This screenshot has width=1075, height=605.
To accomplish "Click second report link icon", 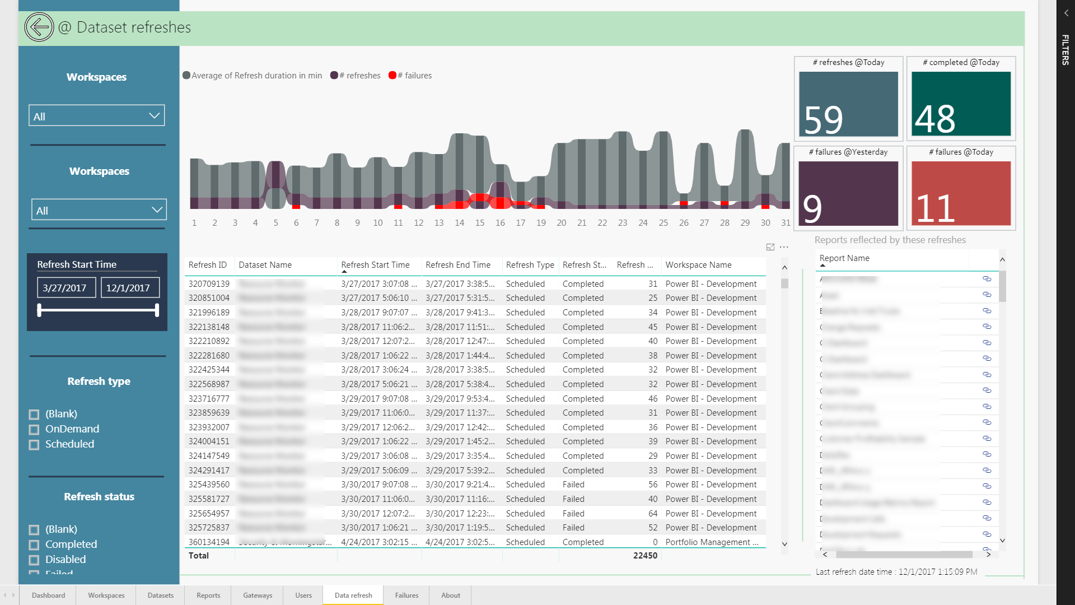I will tap(987, 295).
